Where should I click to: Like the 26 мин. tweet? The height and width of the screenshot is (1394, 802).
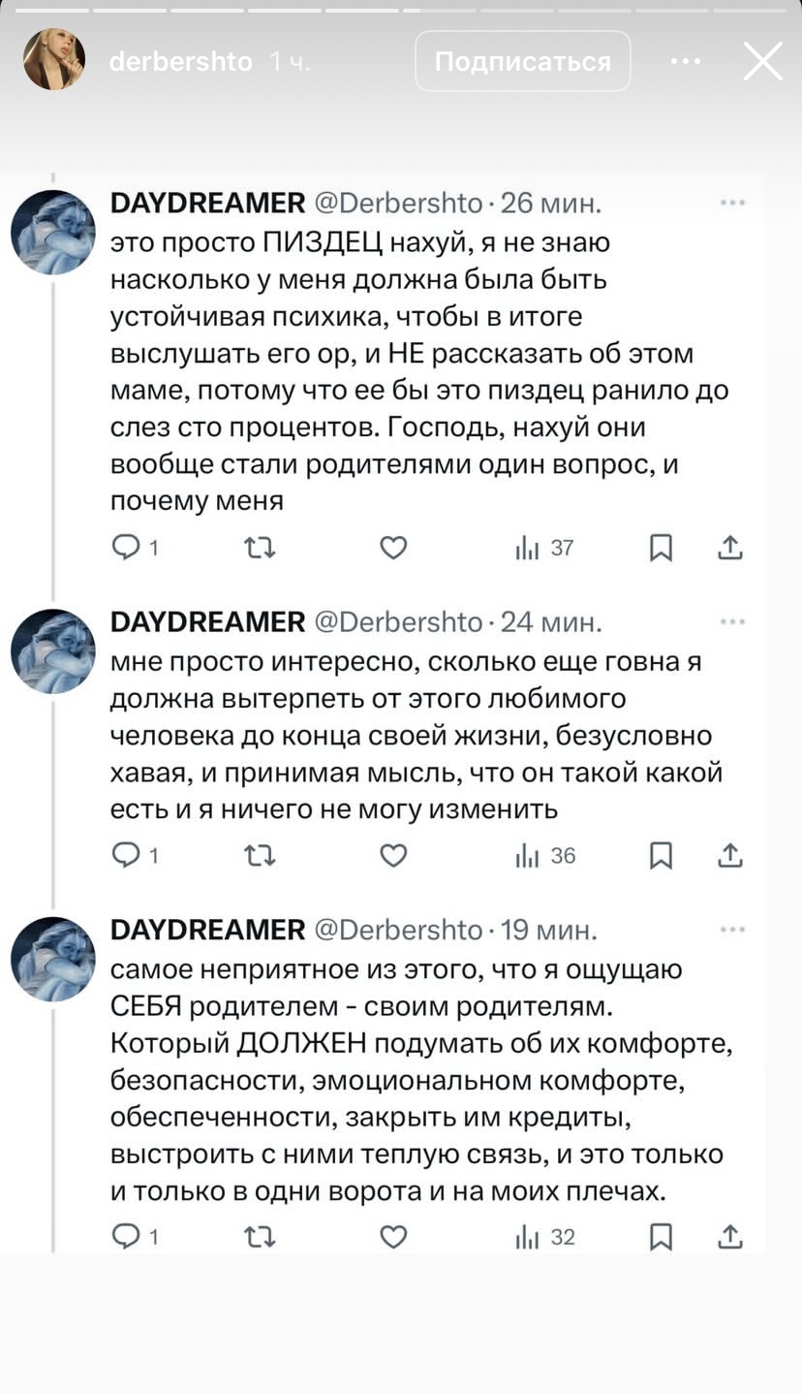(x=392, y=549)
